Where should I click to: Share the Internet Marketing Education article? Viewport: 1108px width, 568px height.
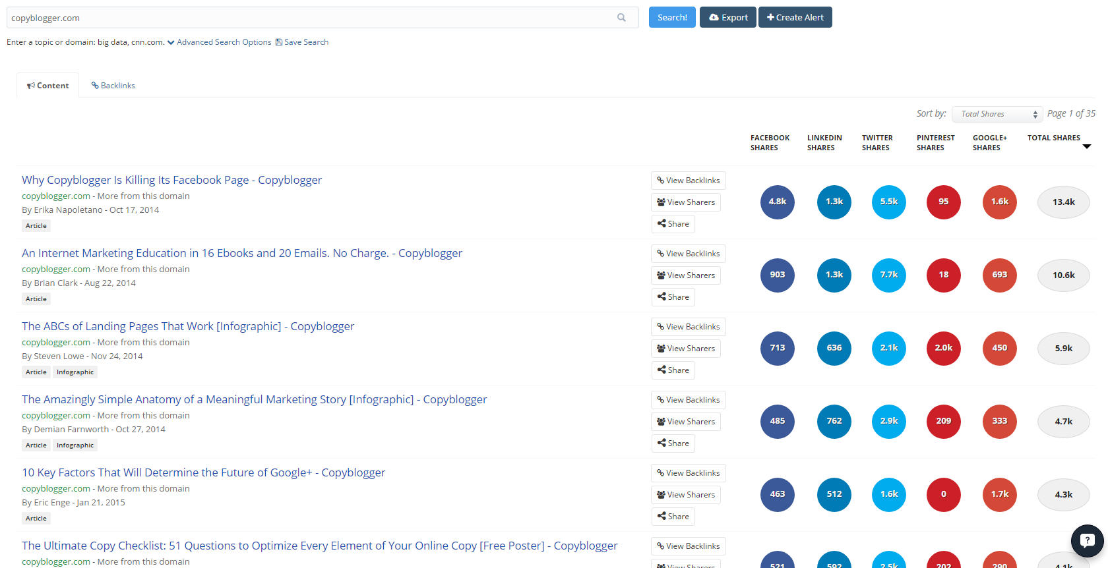tap(673, 297)
